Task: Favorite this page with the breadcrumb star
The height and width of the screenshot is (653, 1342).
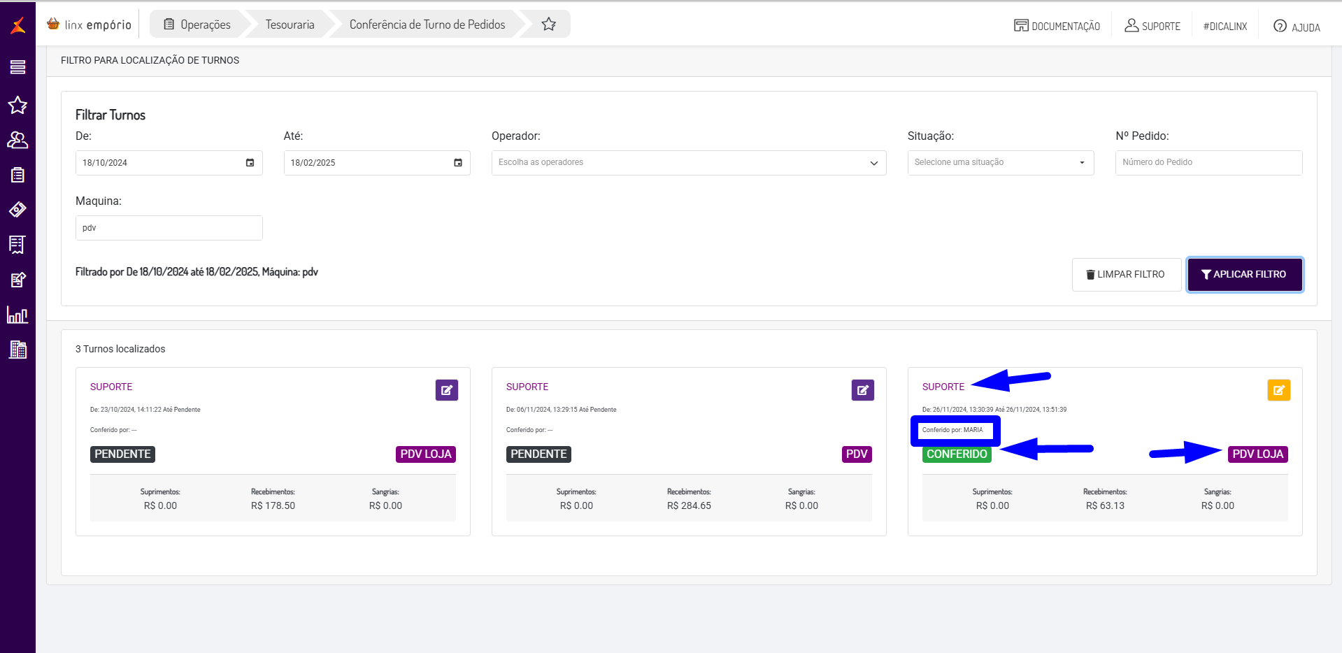Action: tap(549, 24)
